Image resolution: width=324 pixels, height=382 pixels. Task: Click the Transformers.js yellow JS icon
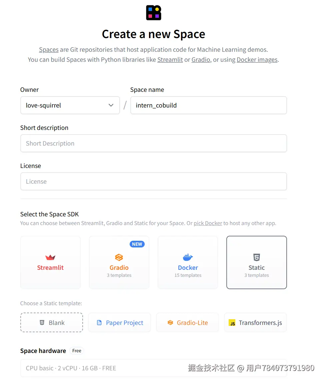tap(232, 323)
